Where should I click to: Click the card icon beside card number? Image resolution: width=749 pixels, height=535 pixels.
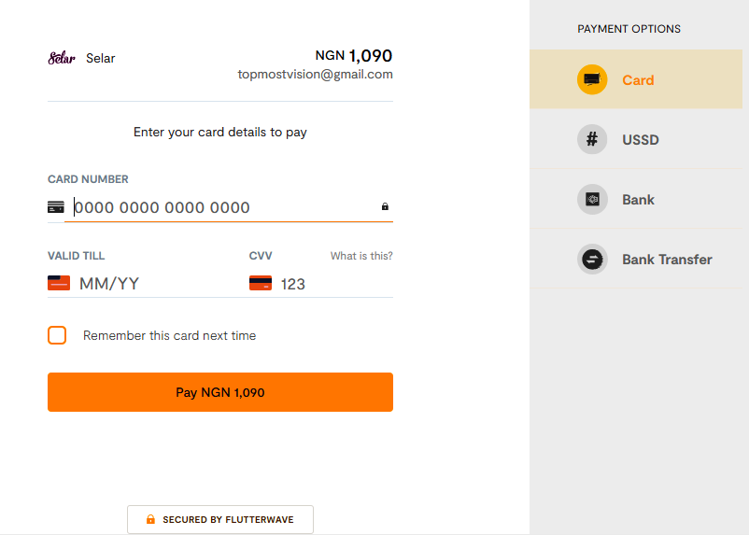point(56,207)
